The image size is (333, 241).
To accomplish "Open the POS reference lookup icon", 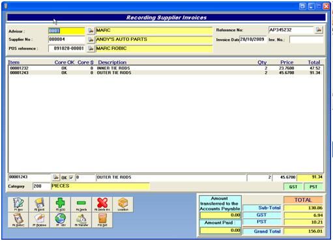I will pos(91,48).
